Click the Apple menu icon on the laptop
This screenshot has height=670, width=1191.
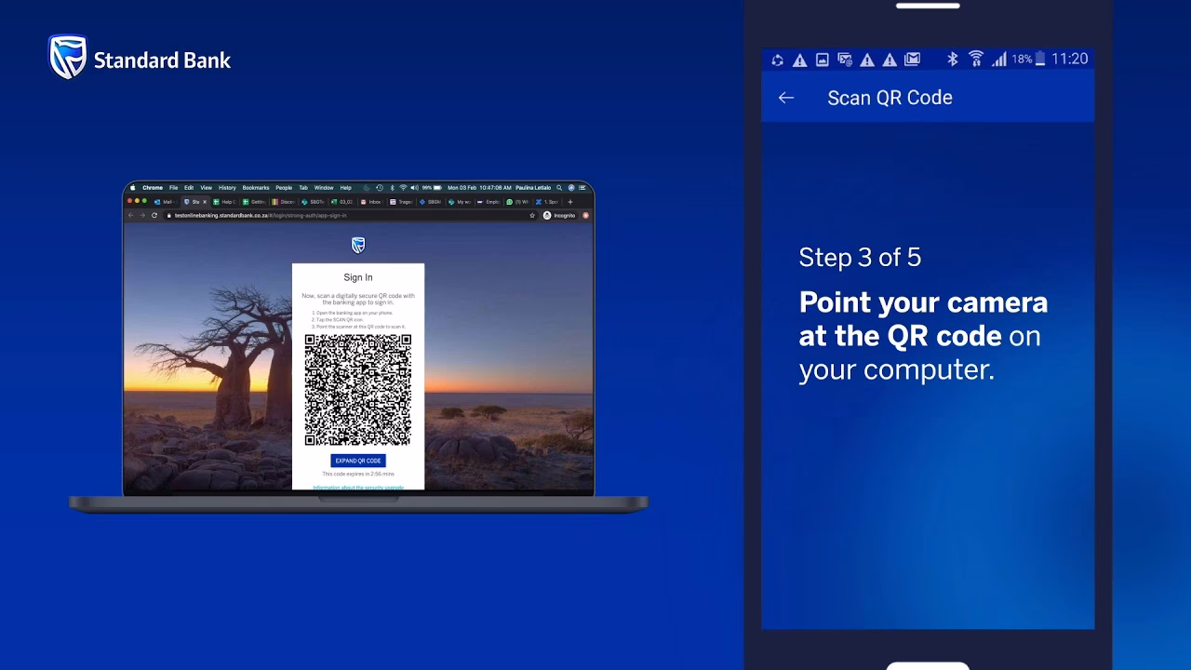[133, 188]
